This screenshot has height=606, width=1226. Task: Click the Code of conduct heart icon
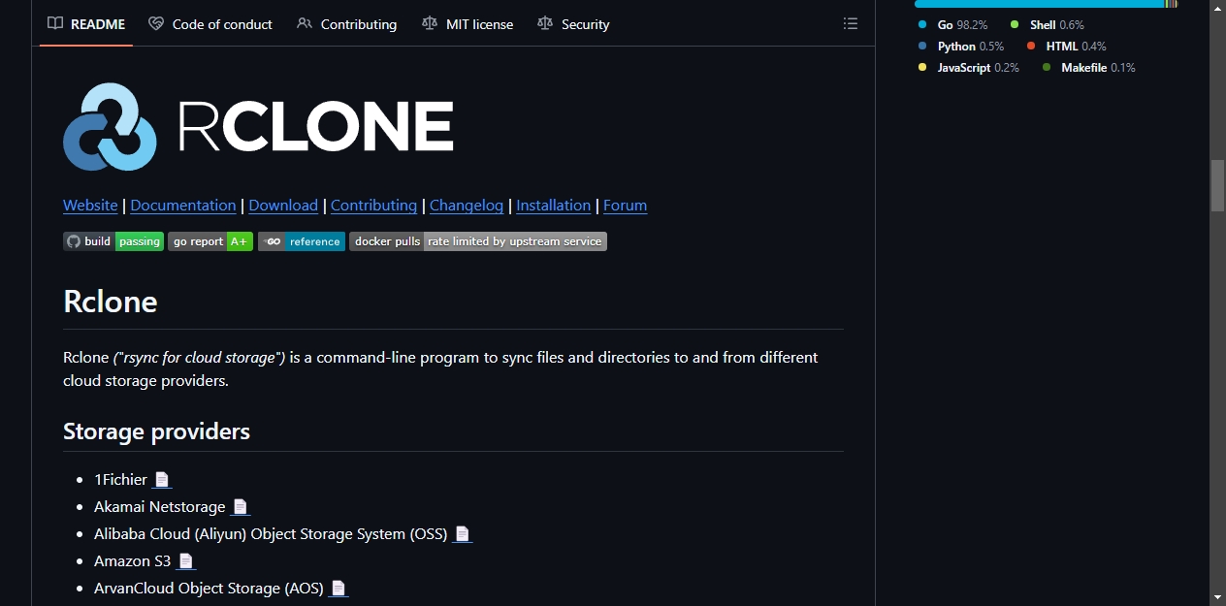(156, 24)
